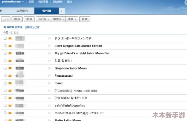Viewport: 187px width, 121px height.
Task: Click the 举报 button
Action: tap(29, 19)
